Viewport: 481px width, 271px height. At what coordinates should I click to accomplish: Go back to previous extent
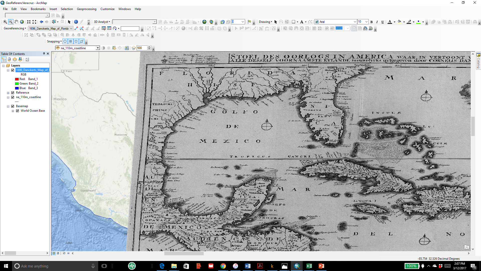41,22
